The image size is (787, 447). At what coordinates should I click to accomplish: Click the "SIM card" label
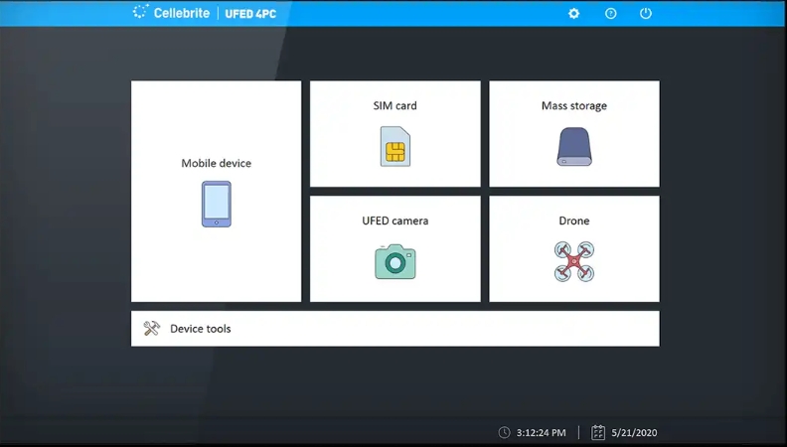click(395, 106)
